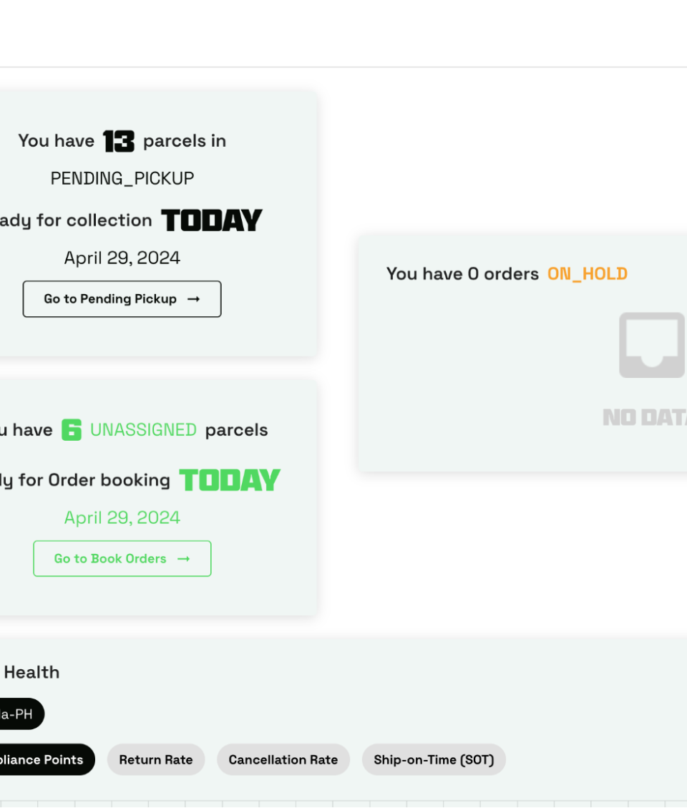Click the green TODAY order booking label
The image size is (687, 808).
tap(230, 480)
